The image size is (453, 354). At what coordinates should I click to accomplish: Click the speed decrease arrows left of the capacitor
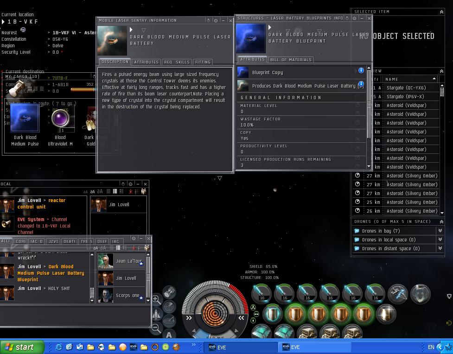(x=189, y=318)
